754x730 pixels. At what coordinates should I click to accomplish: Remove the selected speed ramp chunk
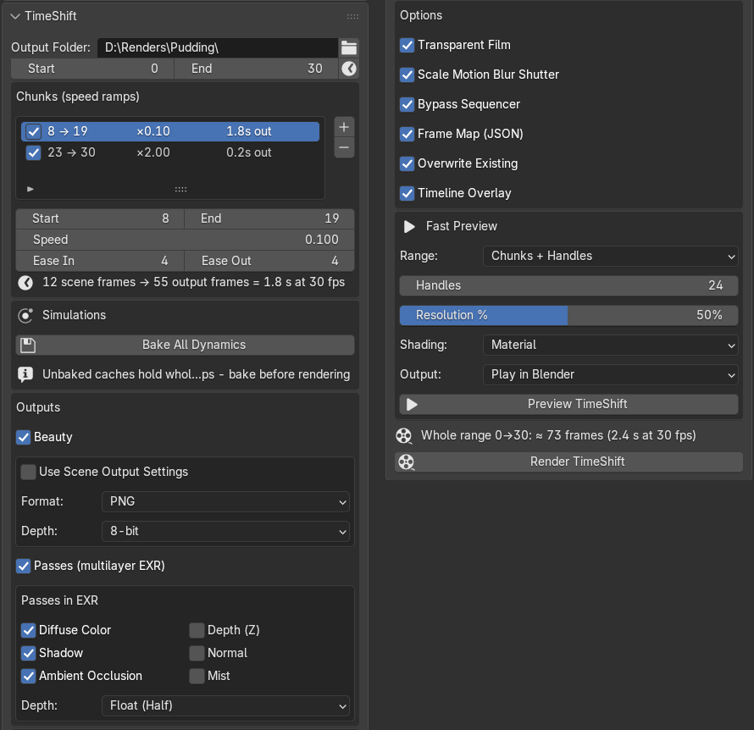pyautogui.click(x=344, y=147)
